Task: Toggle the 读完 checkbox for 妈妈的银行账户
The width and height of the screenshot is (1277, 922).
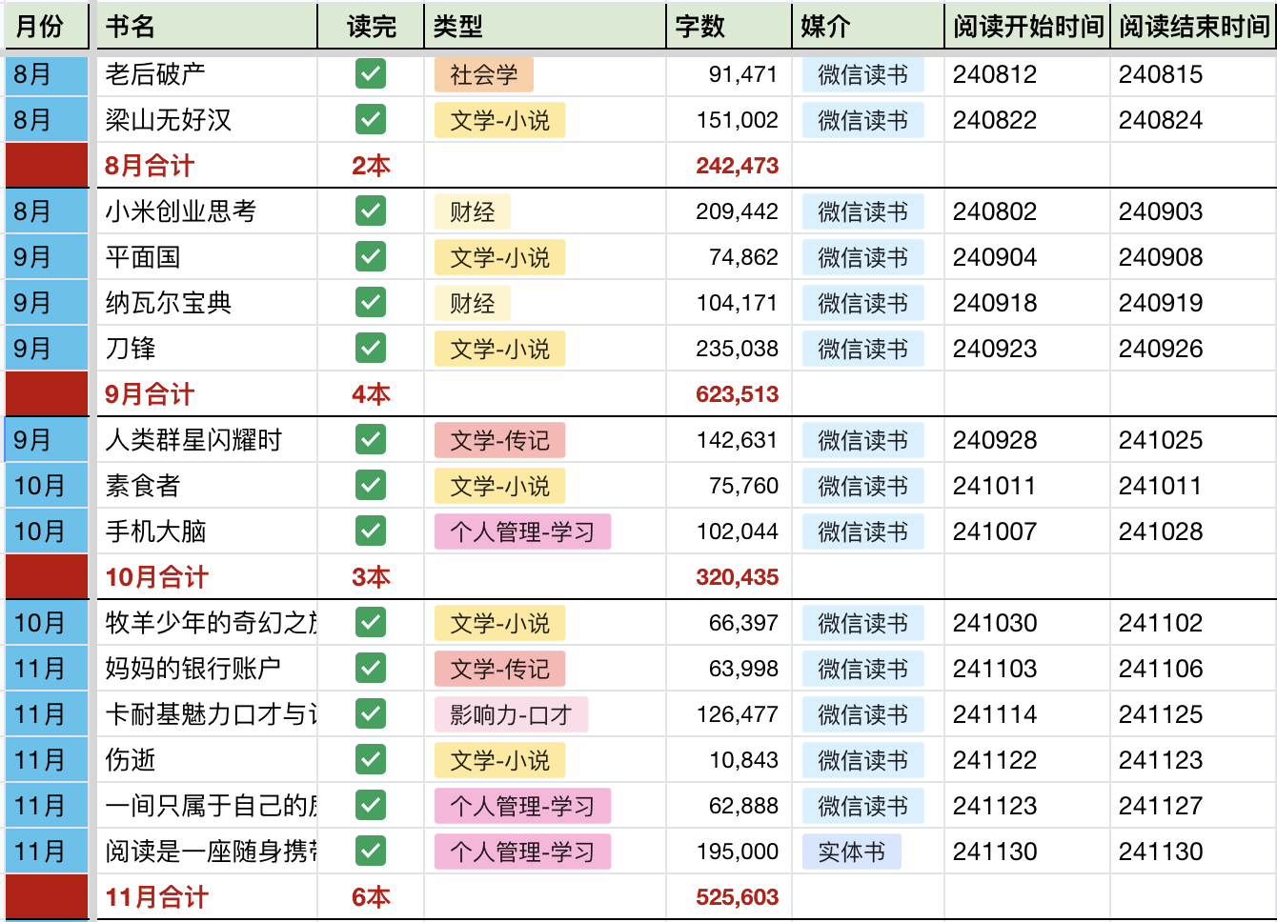Action: pyautogui.click(x=371, y=669)
